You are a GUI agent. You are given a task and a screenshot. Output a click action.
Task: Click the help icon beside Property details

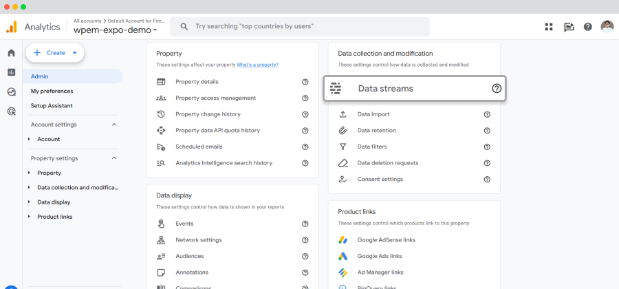tap(305, 82)
